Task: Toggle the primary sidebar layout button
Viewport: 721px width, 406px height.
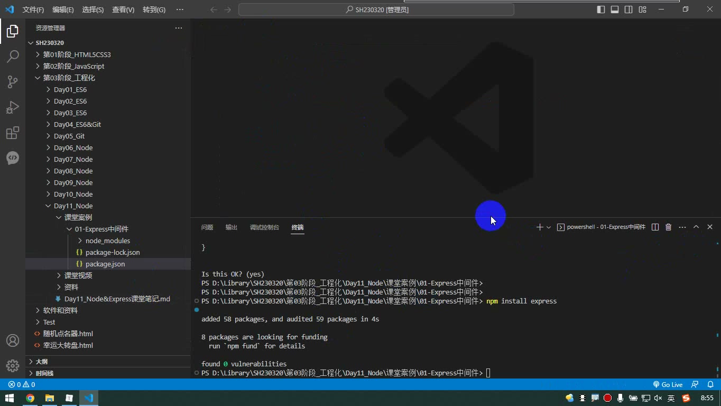Action: [x=601, y=10]
